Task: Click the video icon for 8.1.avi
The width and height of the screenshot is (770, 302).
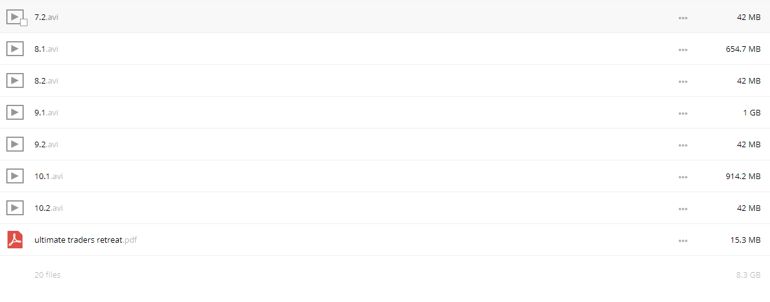Action: pos(15,49)
